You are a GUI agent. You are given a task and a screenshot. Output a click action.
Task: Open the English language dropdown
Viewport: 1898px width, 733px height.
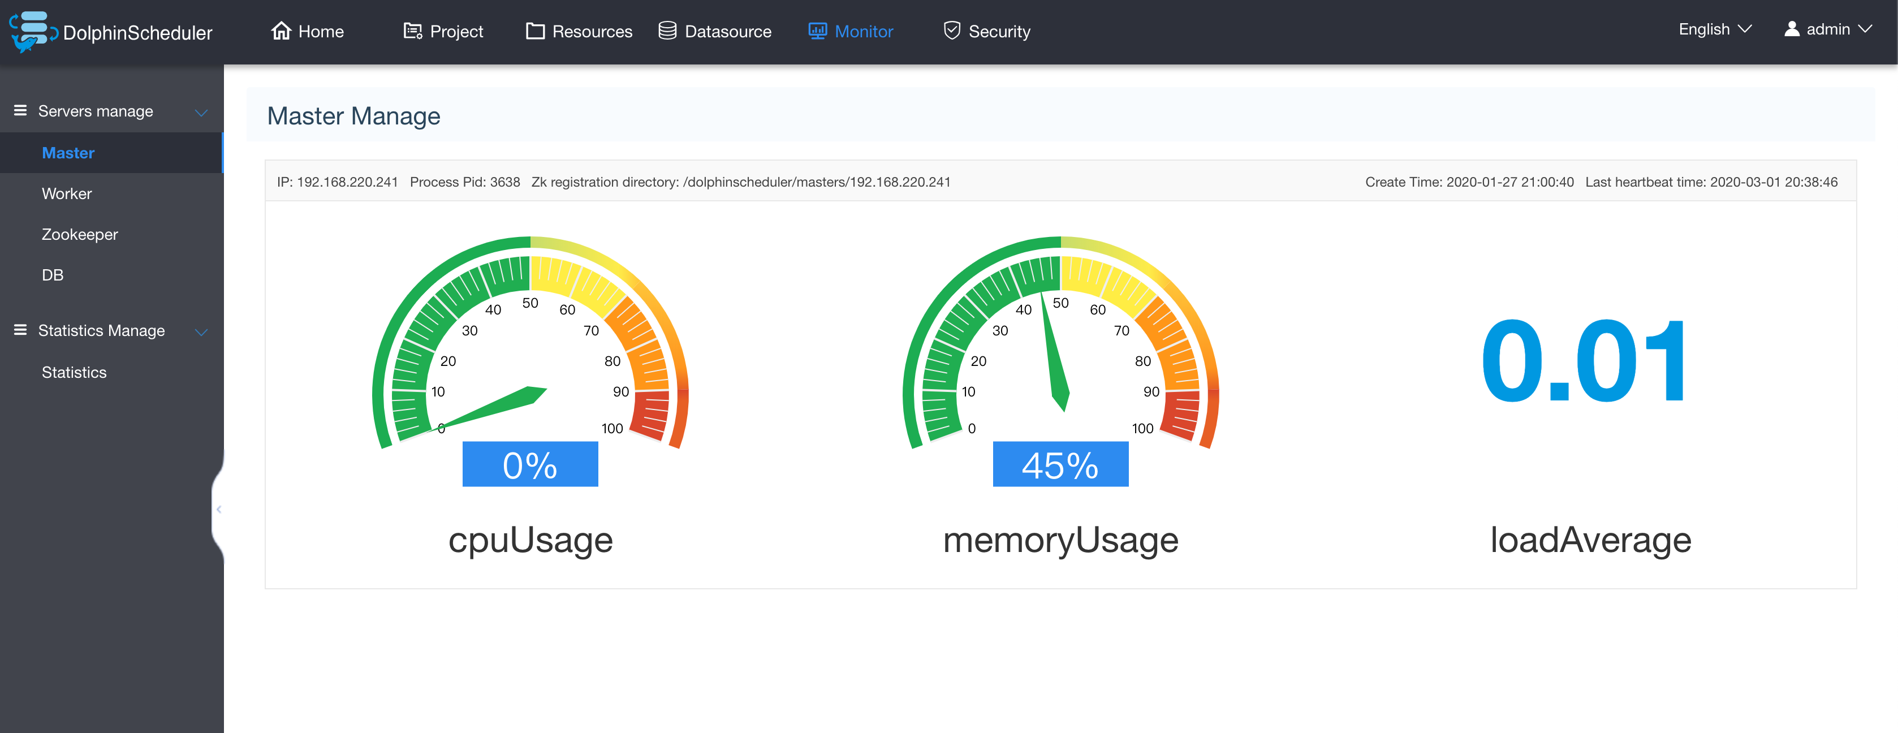(x=1714, y=29)
